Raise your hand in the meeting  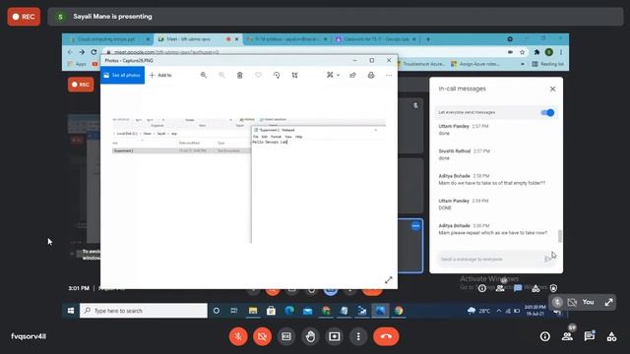point(310,336)
